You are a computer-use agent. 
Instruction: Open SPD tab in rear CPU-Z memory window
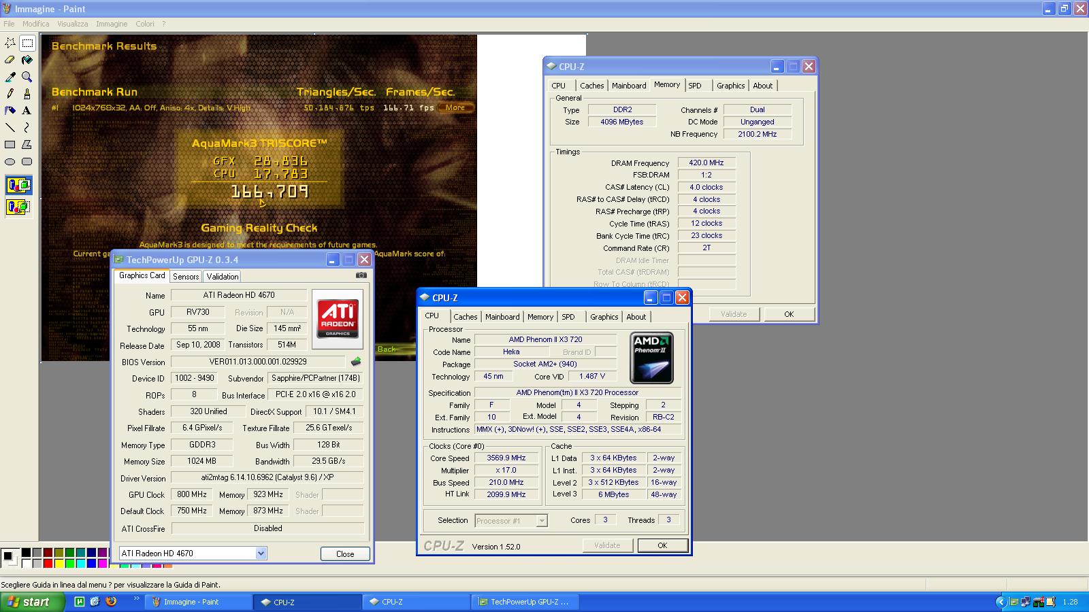coord(695,86)
